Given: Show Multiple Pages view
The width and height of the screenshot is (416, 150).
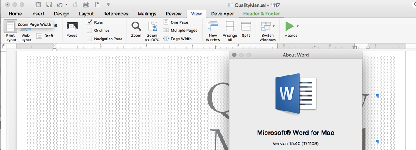Looking at the screenshot, I should 181,30.
